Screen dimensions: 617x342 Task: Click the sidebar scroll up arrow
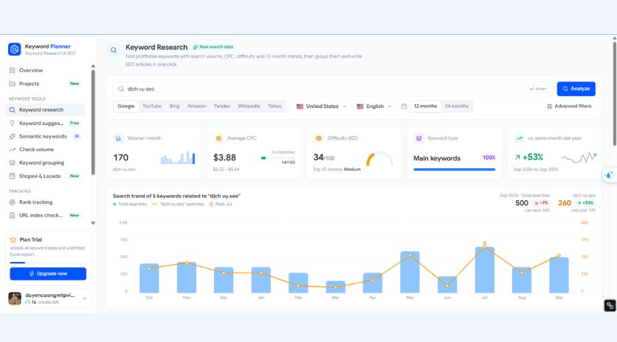(x=93, y=66)
